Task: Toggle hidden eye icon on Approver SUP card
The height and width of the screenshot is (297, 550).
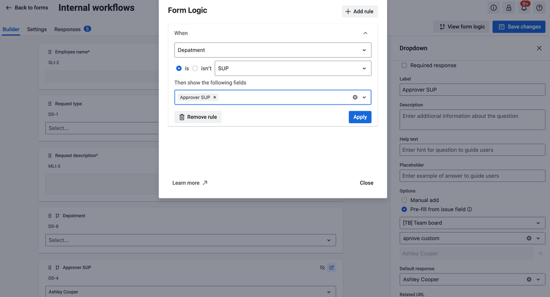Action: (322, 267)
